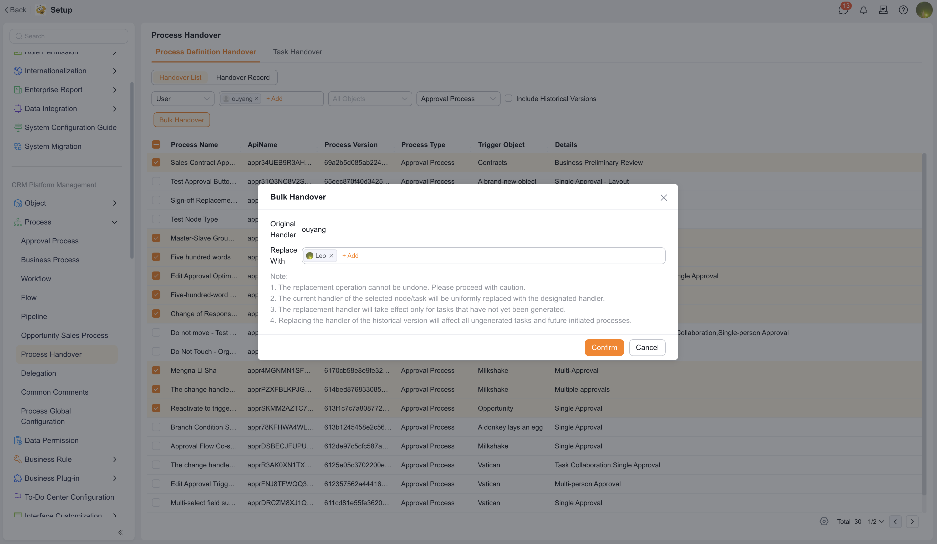Open the notifications bell

point(863,10)
